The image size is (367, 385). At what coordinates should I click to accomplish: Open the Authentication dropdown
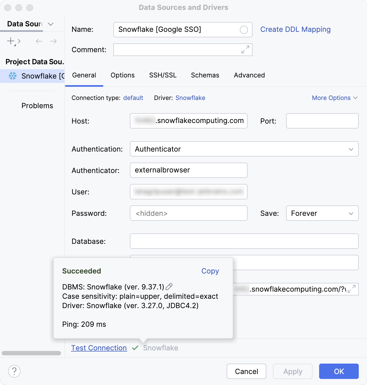coord(350,149)
